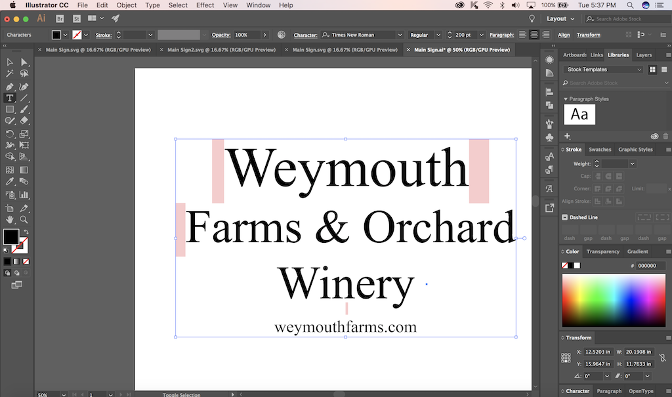Select the Zoom tool magnifier
Image resolution: width=672 pixels, height=397 pixels.
coord(24,220)
